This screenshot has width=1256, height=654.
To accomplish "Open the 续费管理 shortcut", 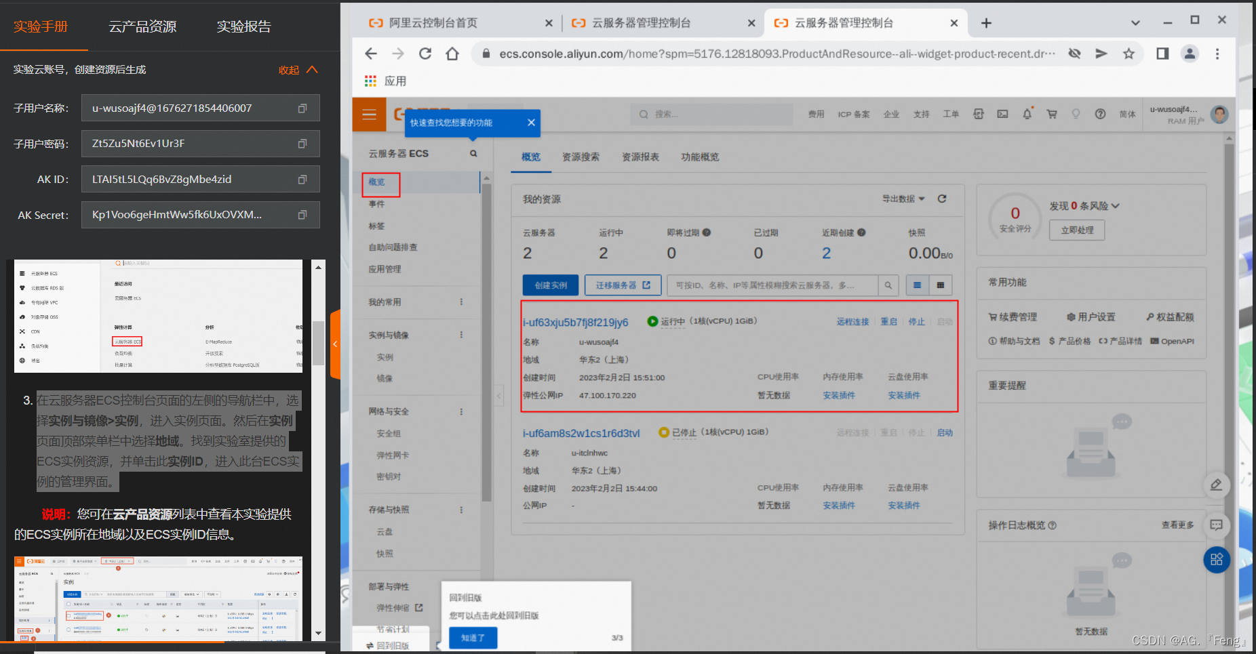I will (x=1013, y=316).
